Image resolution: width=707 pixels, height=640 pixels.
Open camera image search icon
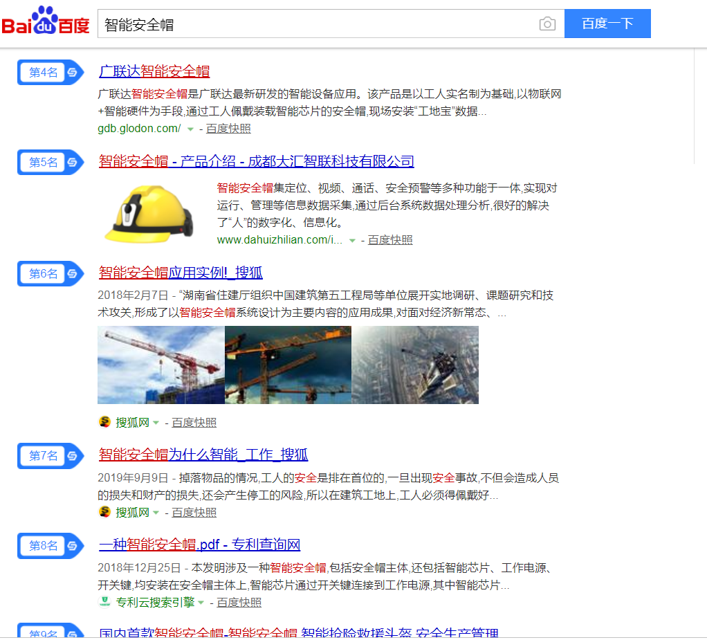(x=547, y=24)
